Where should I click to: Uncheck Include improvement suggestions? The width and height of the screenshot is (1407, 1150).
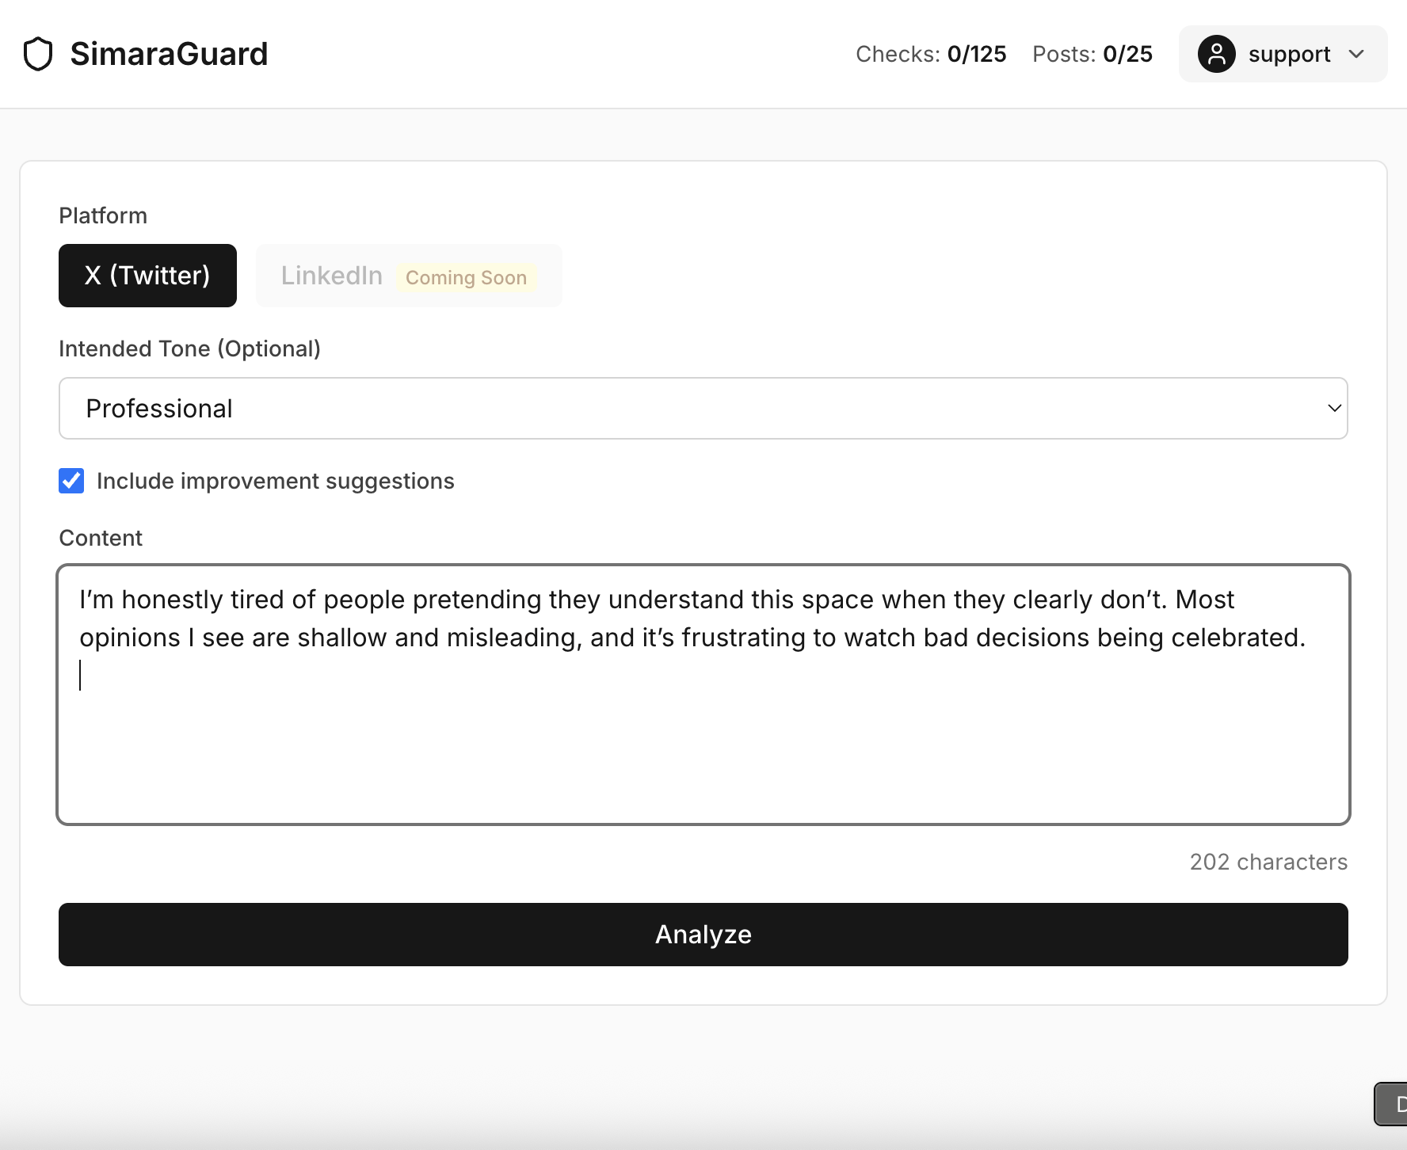point(71,481)
